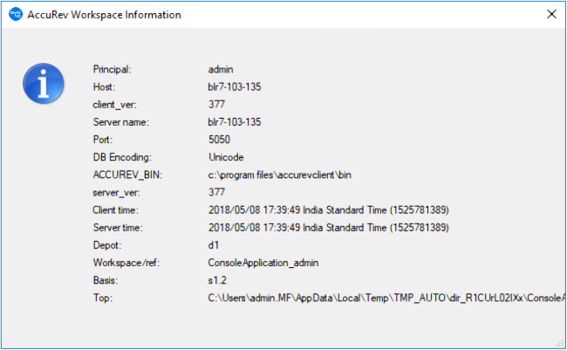Click the Client time timestamp value
The image size is (567, 350).
pos(328,210)
